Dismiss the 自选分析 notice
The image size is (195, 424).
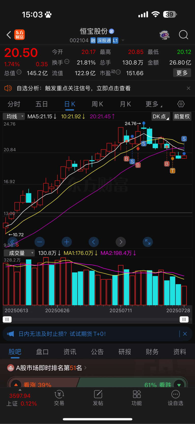[188, 88]
